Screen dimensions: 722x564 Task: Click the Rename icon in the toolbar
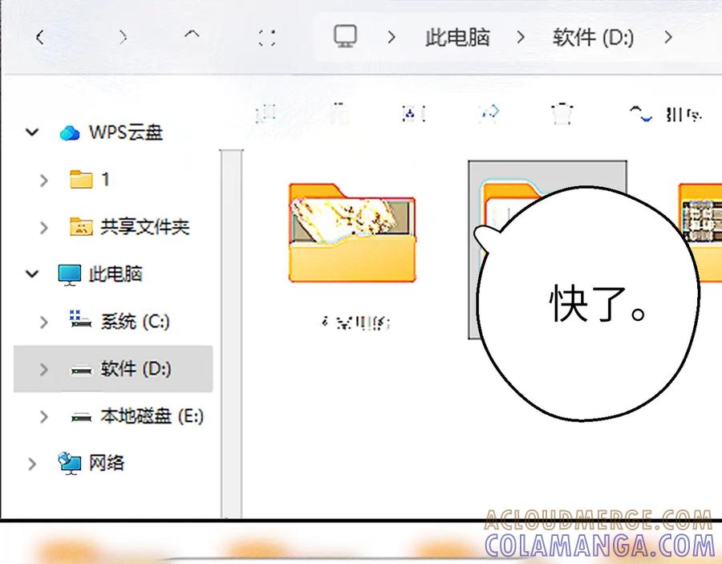click(412, 114)
